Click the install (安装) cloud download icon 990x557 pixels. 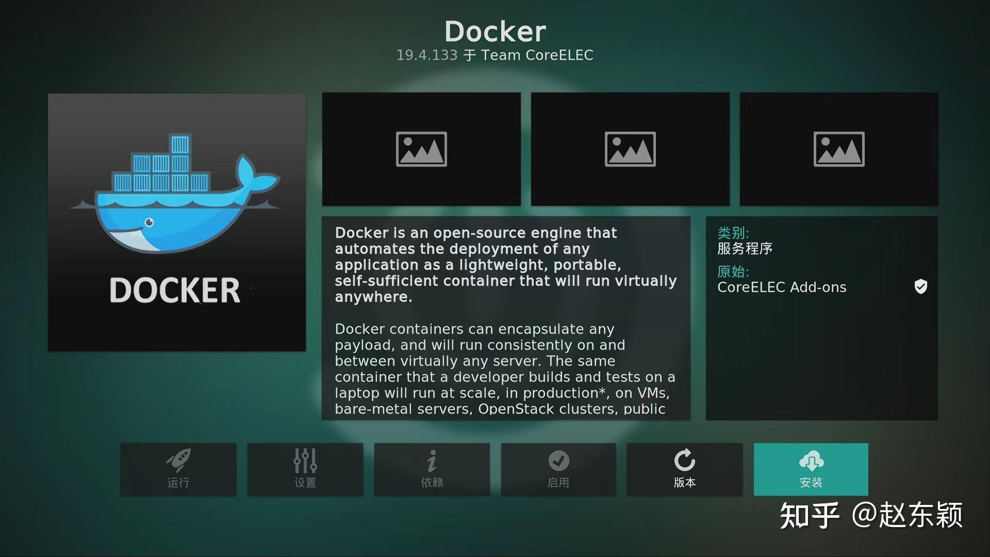pos(811,461)
